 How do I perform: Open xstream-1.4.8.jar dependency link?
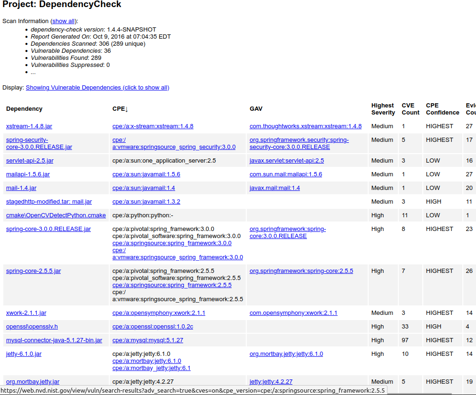pyautogui.click(x=29, y=126)
